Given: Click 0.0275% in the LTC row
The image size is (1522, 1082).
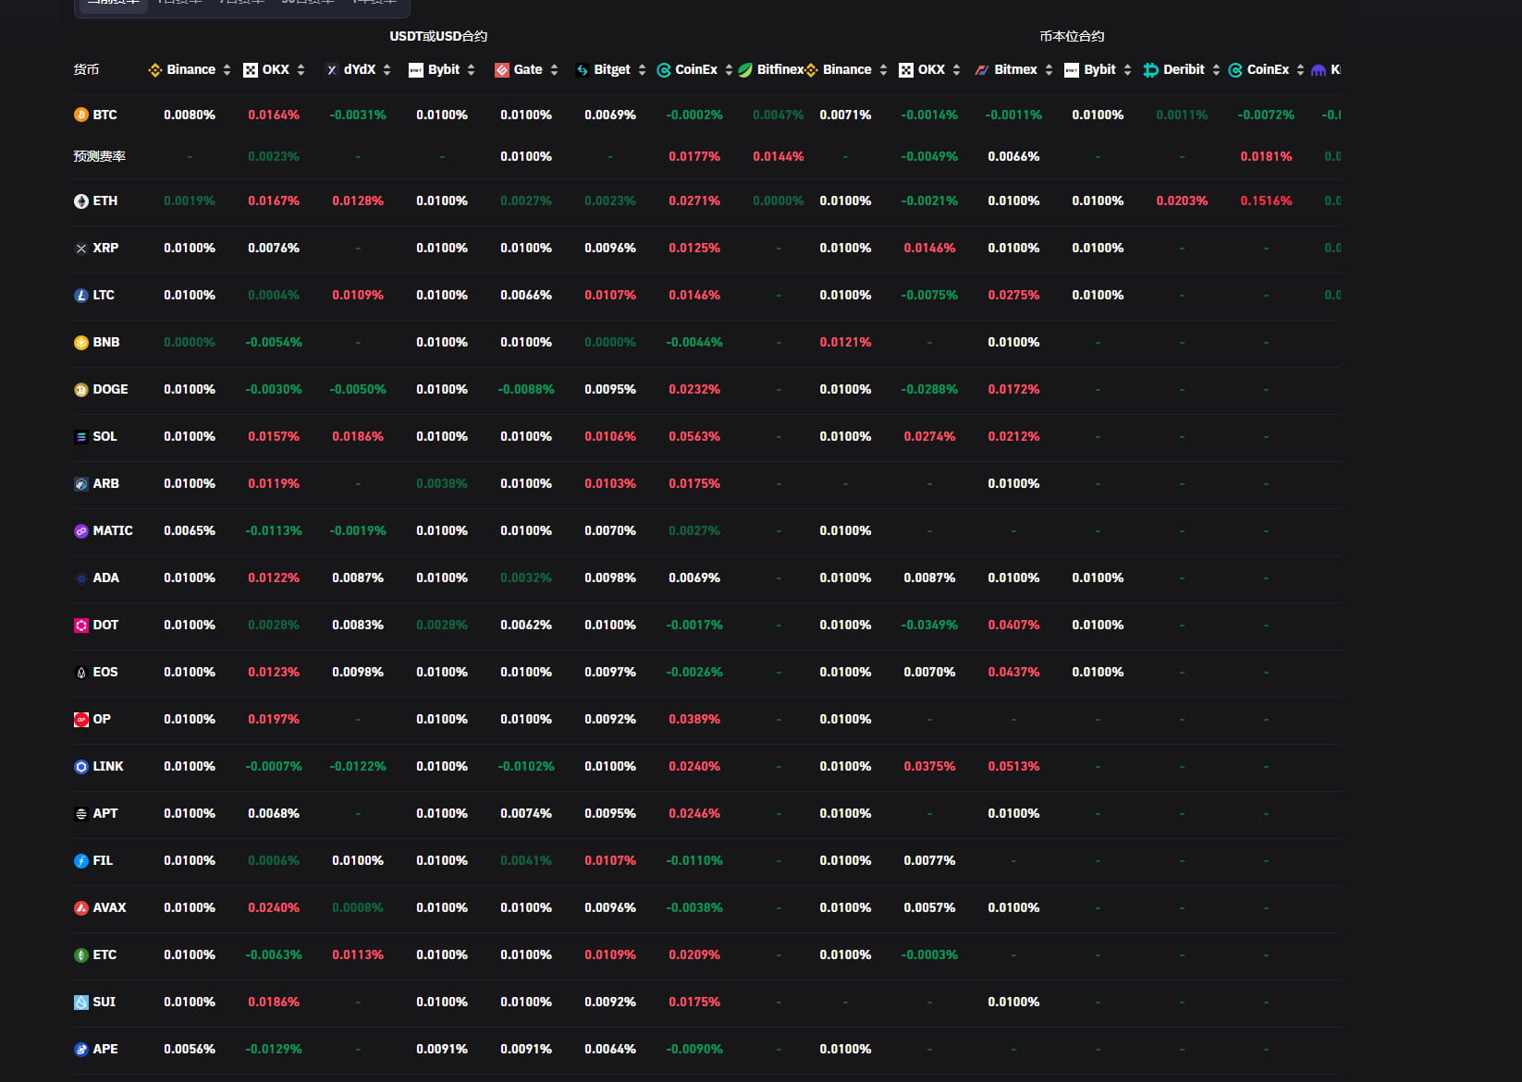Looking at the screenshot, I should pos(1013,295).
